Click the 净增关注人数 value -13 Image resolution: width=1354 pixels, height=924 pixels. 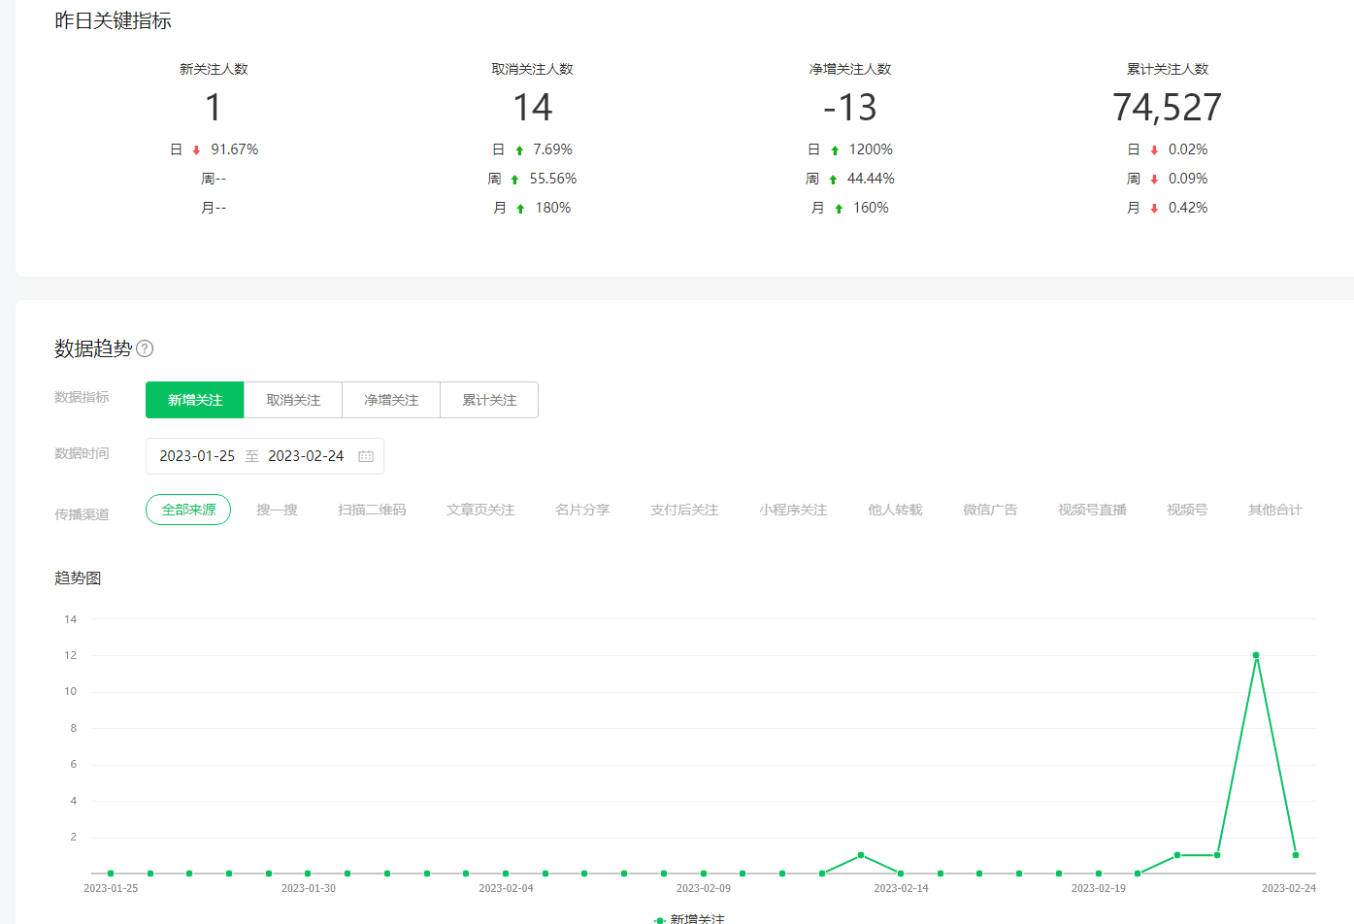tap(849, 108)
